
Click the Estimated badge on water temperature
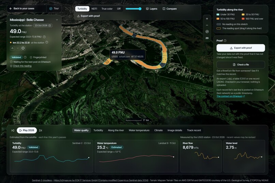pyautogui.click(x=116, y=148)
